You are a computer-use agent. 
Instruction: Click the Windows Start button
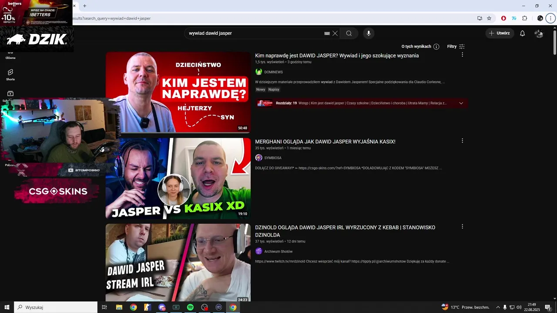point(7,307)
